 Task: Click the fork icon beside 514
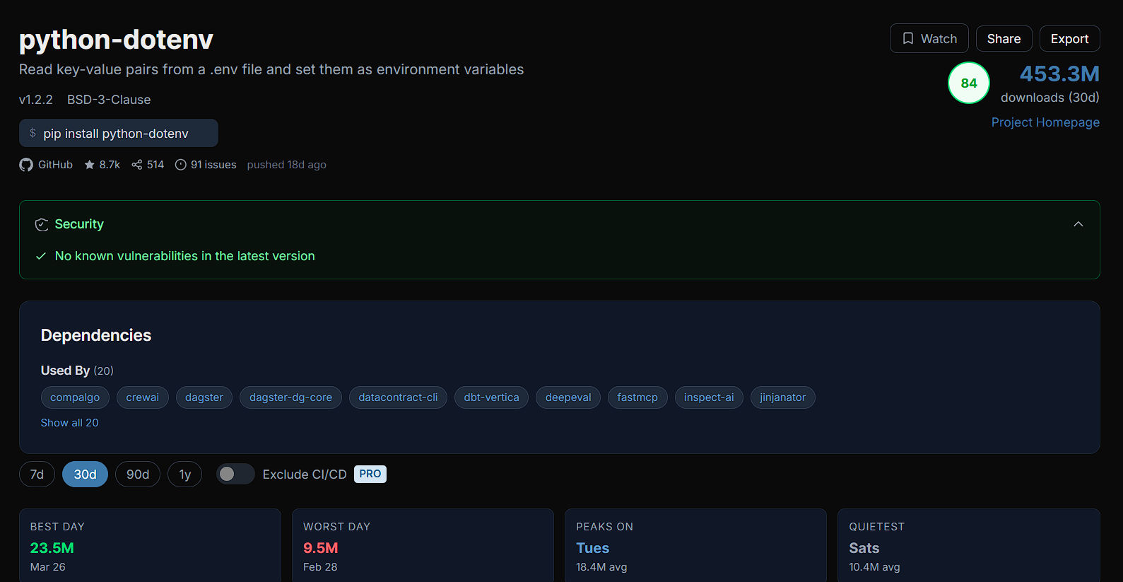click(137, 165)
